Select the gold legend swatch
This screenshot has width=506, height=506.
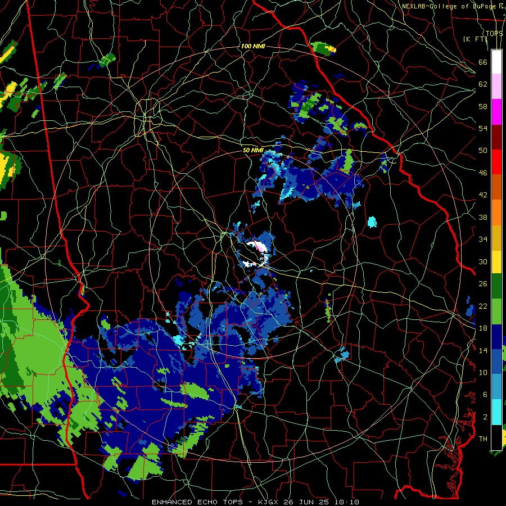click(496, 238)
